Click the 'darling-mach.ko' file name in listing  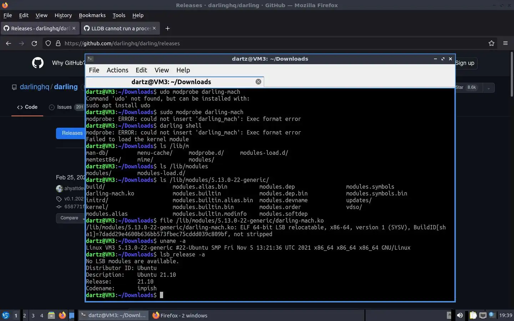(110, 193)
